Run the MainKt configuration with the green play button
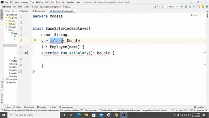Image resolution: width=209 pixels, height=118 pixels. [182, 7]
